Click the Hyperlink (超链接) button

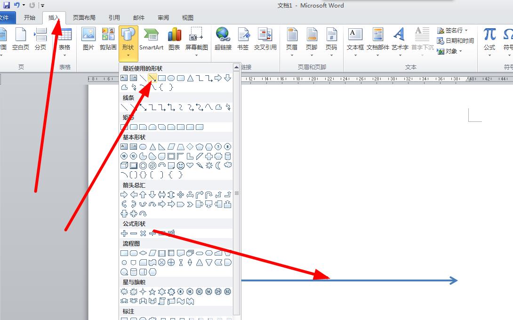click(223, 39)
